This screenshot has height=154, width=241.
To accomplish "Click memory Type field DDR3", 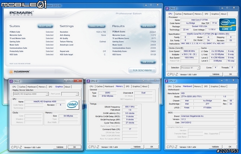I will coord(107,93).
